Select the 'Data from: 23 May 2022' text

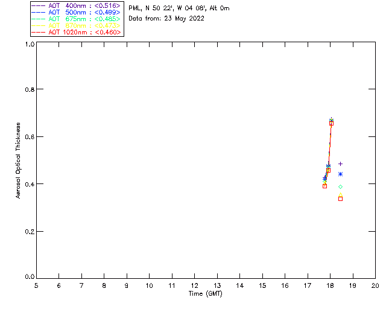pyautogui.click(x=166, y=19)
